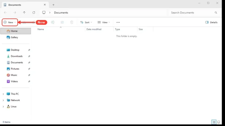This screenshot has height=126, width=225.
Task: Click Documents in the address bar
Action: pyautogui.click(x=61, y=12)
